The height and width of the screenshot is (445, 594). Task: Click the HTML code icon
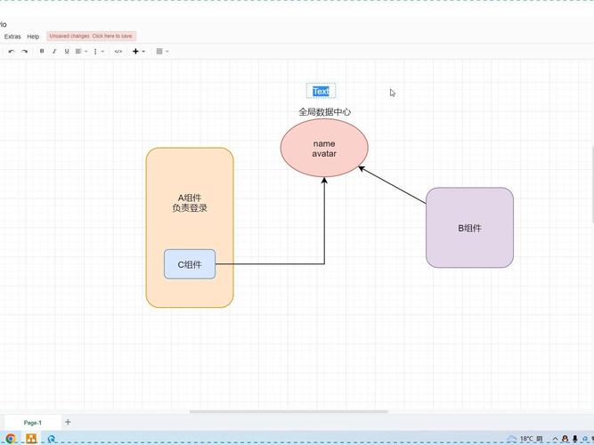(x=118, y=52)
